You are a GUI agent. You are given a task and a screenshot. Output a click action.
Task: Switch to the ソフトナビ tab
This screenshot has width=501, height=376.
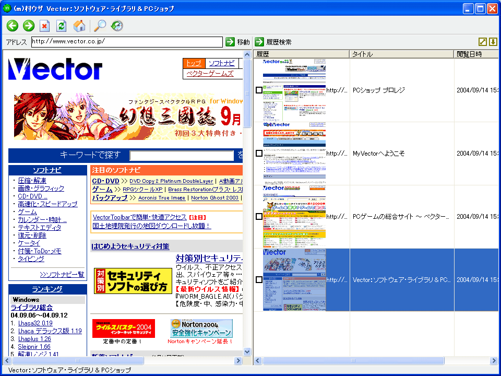point(221,63)
